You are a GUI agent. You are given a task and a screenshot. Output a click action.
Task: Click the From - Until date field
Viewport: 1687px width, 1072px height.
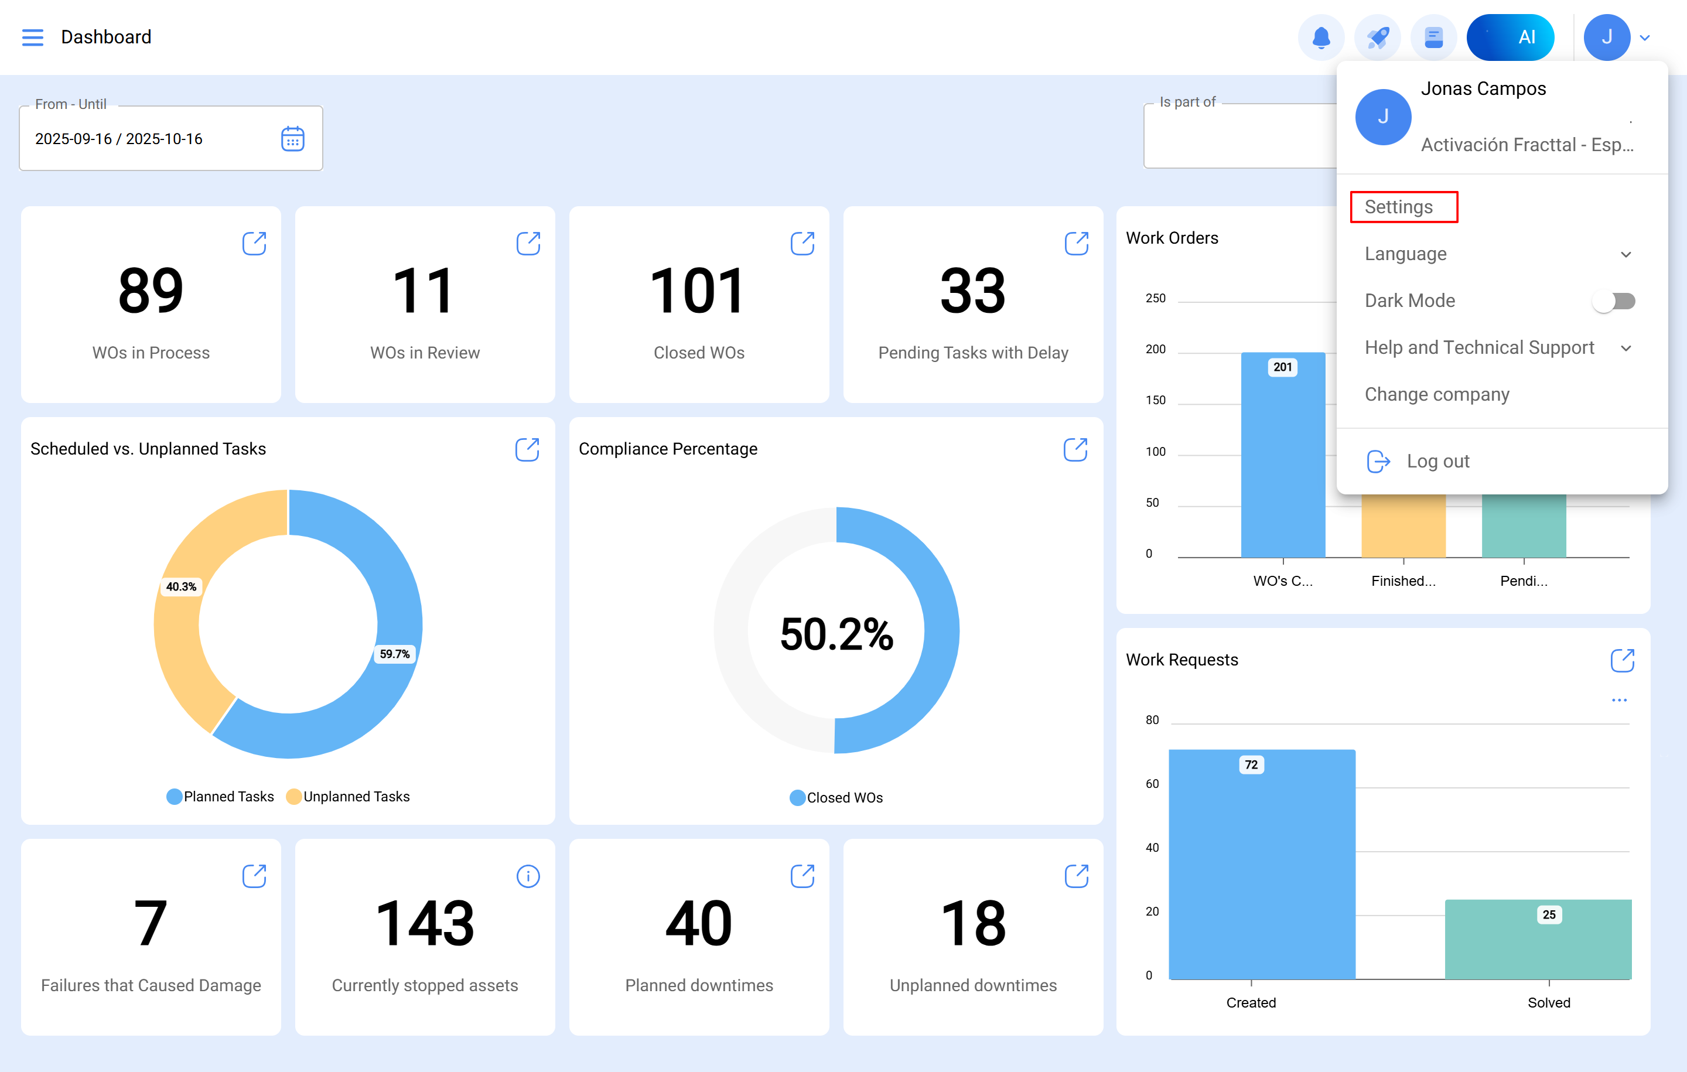pyautogui.click(x=147, y=139)
